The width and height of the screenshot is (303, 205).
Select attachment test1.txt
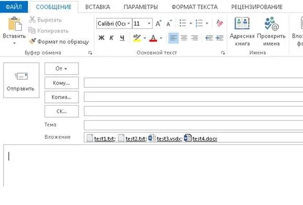click(x=101, y=139)
